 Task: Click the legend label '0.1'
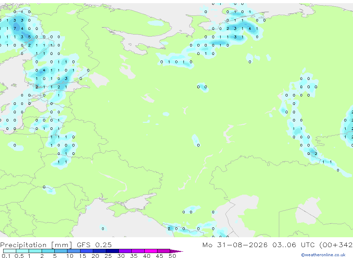pos(6,256)
